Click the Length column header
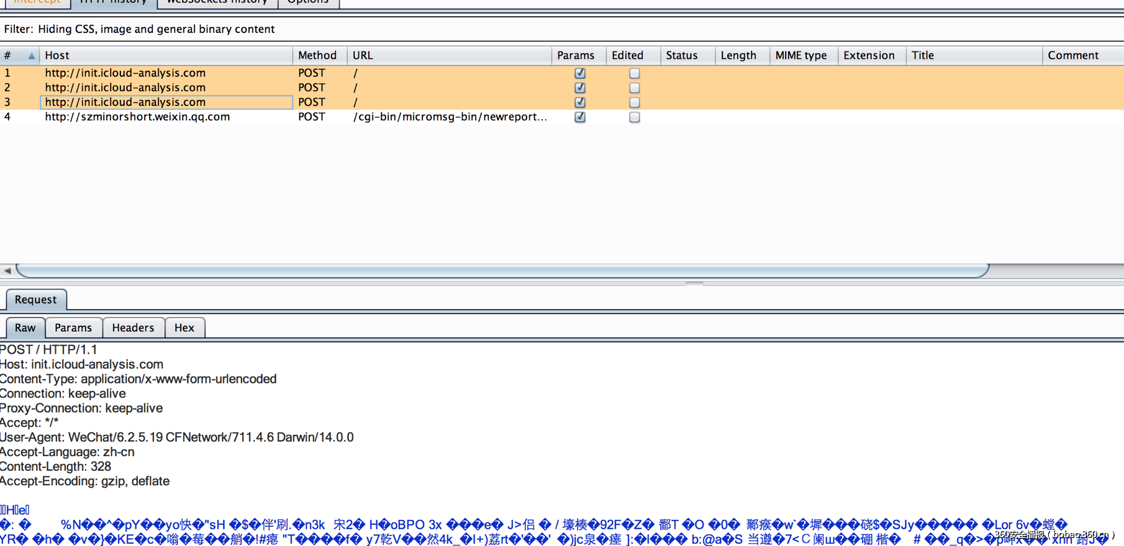Image resolution: width=1124 pixels, height=546 pixels. click(738, 55)
